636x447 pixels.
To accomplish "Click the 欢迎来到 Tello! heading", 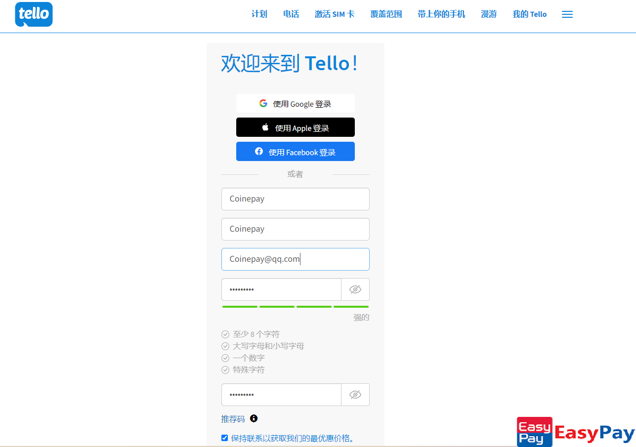I will point(290,63).
